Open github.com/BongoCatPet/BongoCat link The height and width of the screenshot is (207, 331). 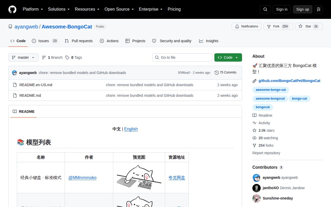click(x=289, y=81)
